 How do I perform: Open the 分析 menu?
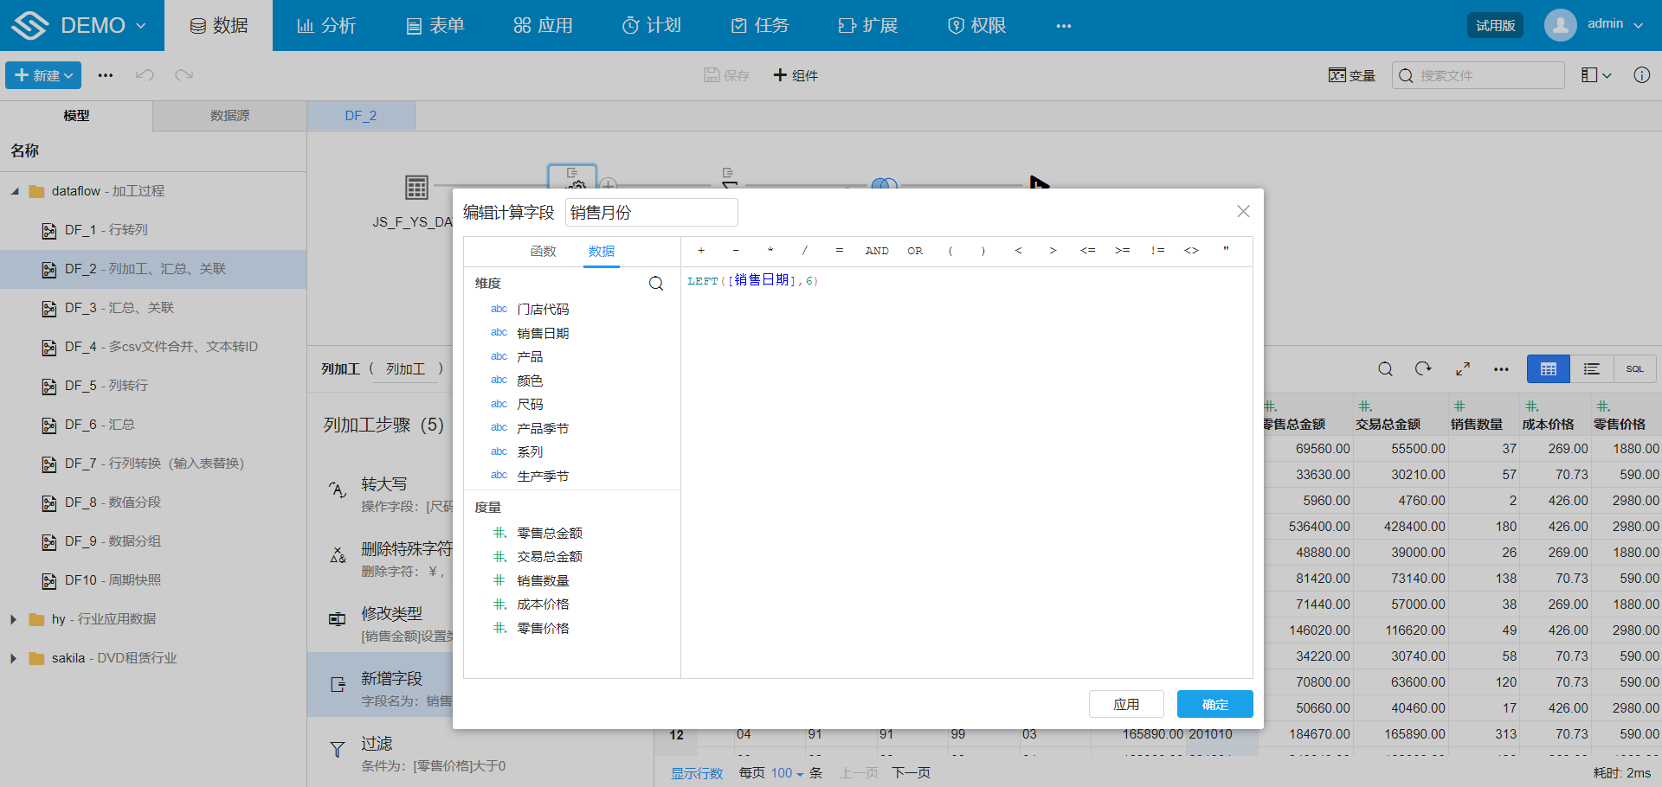[x=326, y=25]
